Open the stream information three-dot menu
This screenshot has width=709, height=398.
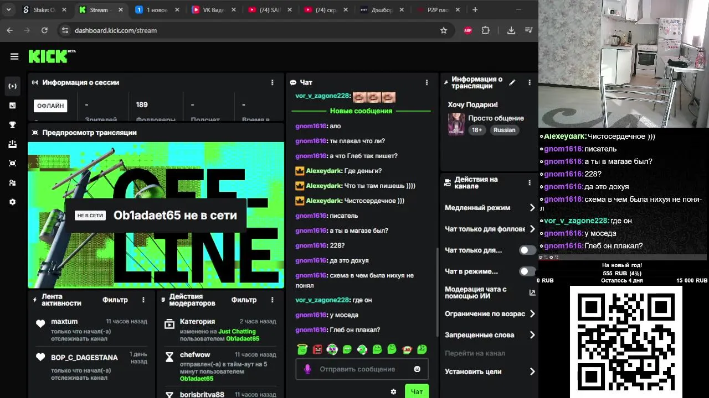pos(530,82)
